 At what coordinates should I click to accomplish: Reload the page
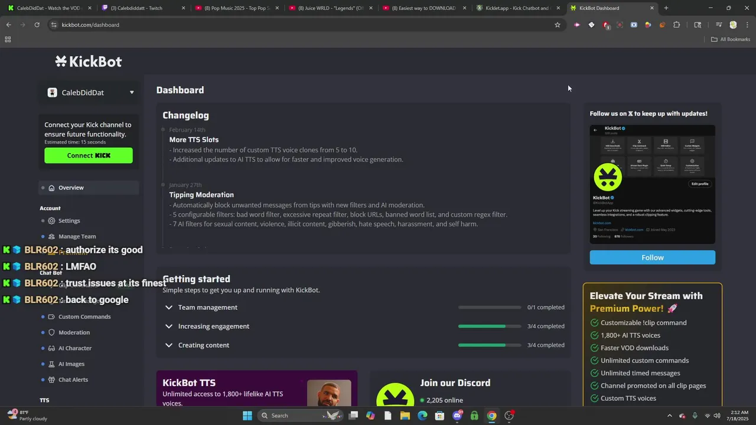(x=37, y=25)
